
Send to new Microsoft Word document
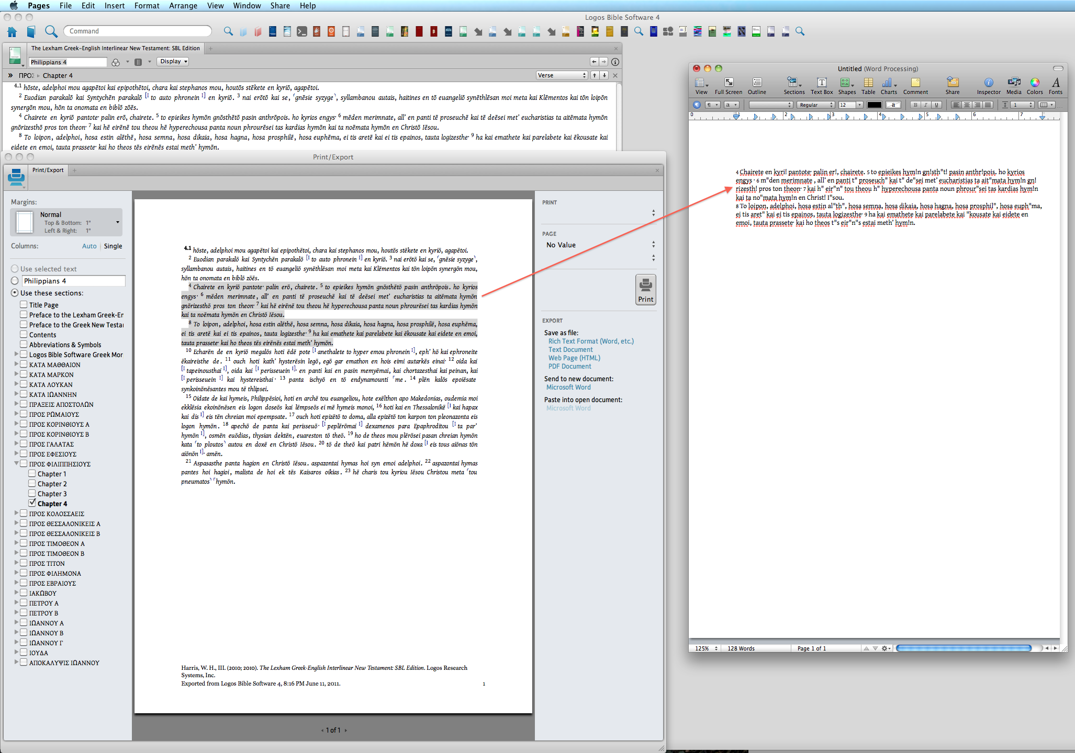(x=568, y=387)
